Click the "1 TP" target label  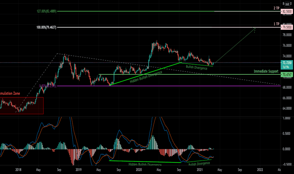click(276, 24)
